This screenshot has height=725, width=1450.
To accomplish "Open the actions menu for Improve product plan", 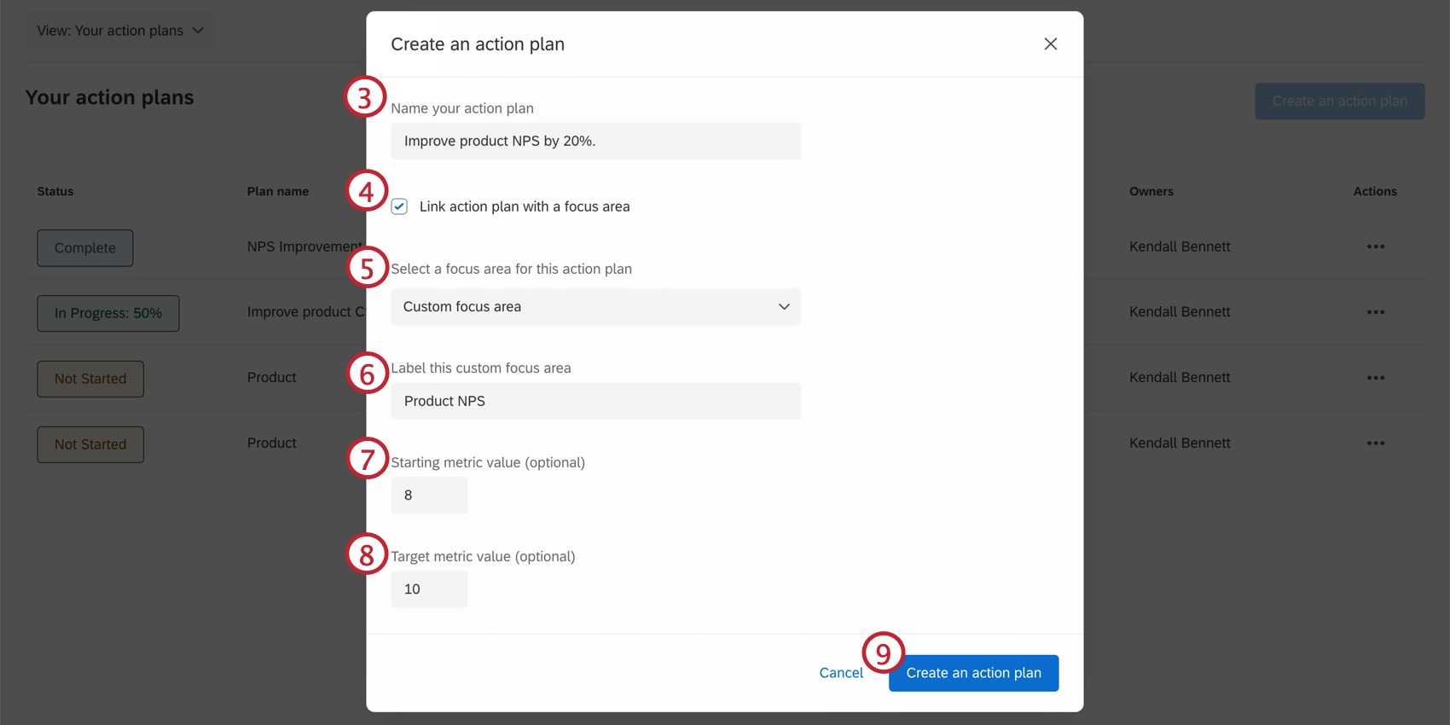I will pos(1376,311).
